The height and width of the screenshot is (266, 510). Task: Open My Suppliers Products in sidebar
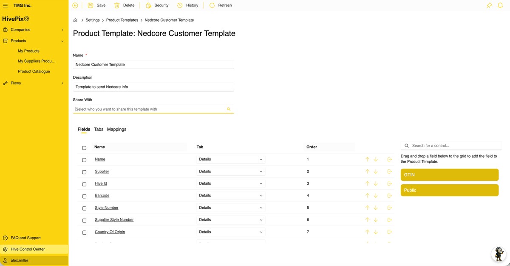[x=37, y=61]
